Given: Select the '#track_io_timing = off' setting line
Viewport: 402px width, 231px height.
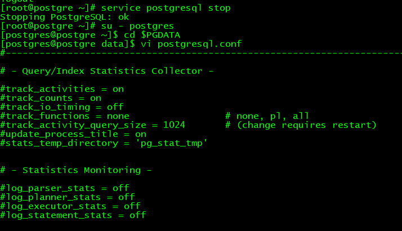Looking at the screenshot, I should [x=62, y=107].
